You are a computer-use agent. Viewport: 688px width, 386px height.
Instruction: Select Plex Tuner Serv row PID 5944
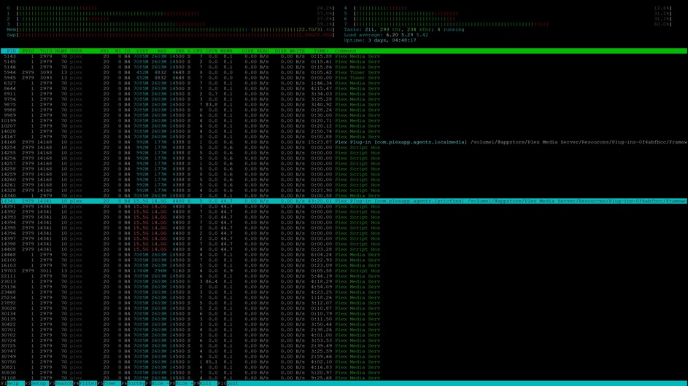(344, 72)
